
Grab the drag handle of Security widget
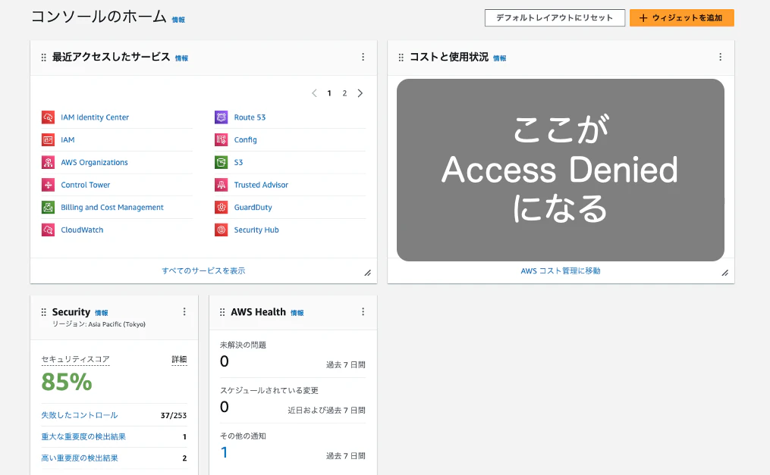tap(44, 312)
